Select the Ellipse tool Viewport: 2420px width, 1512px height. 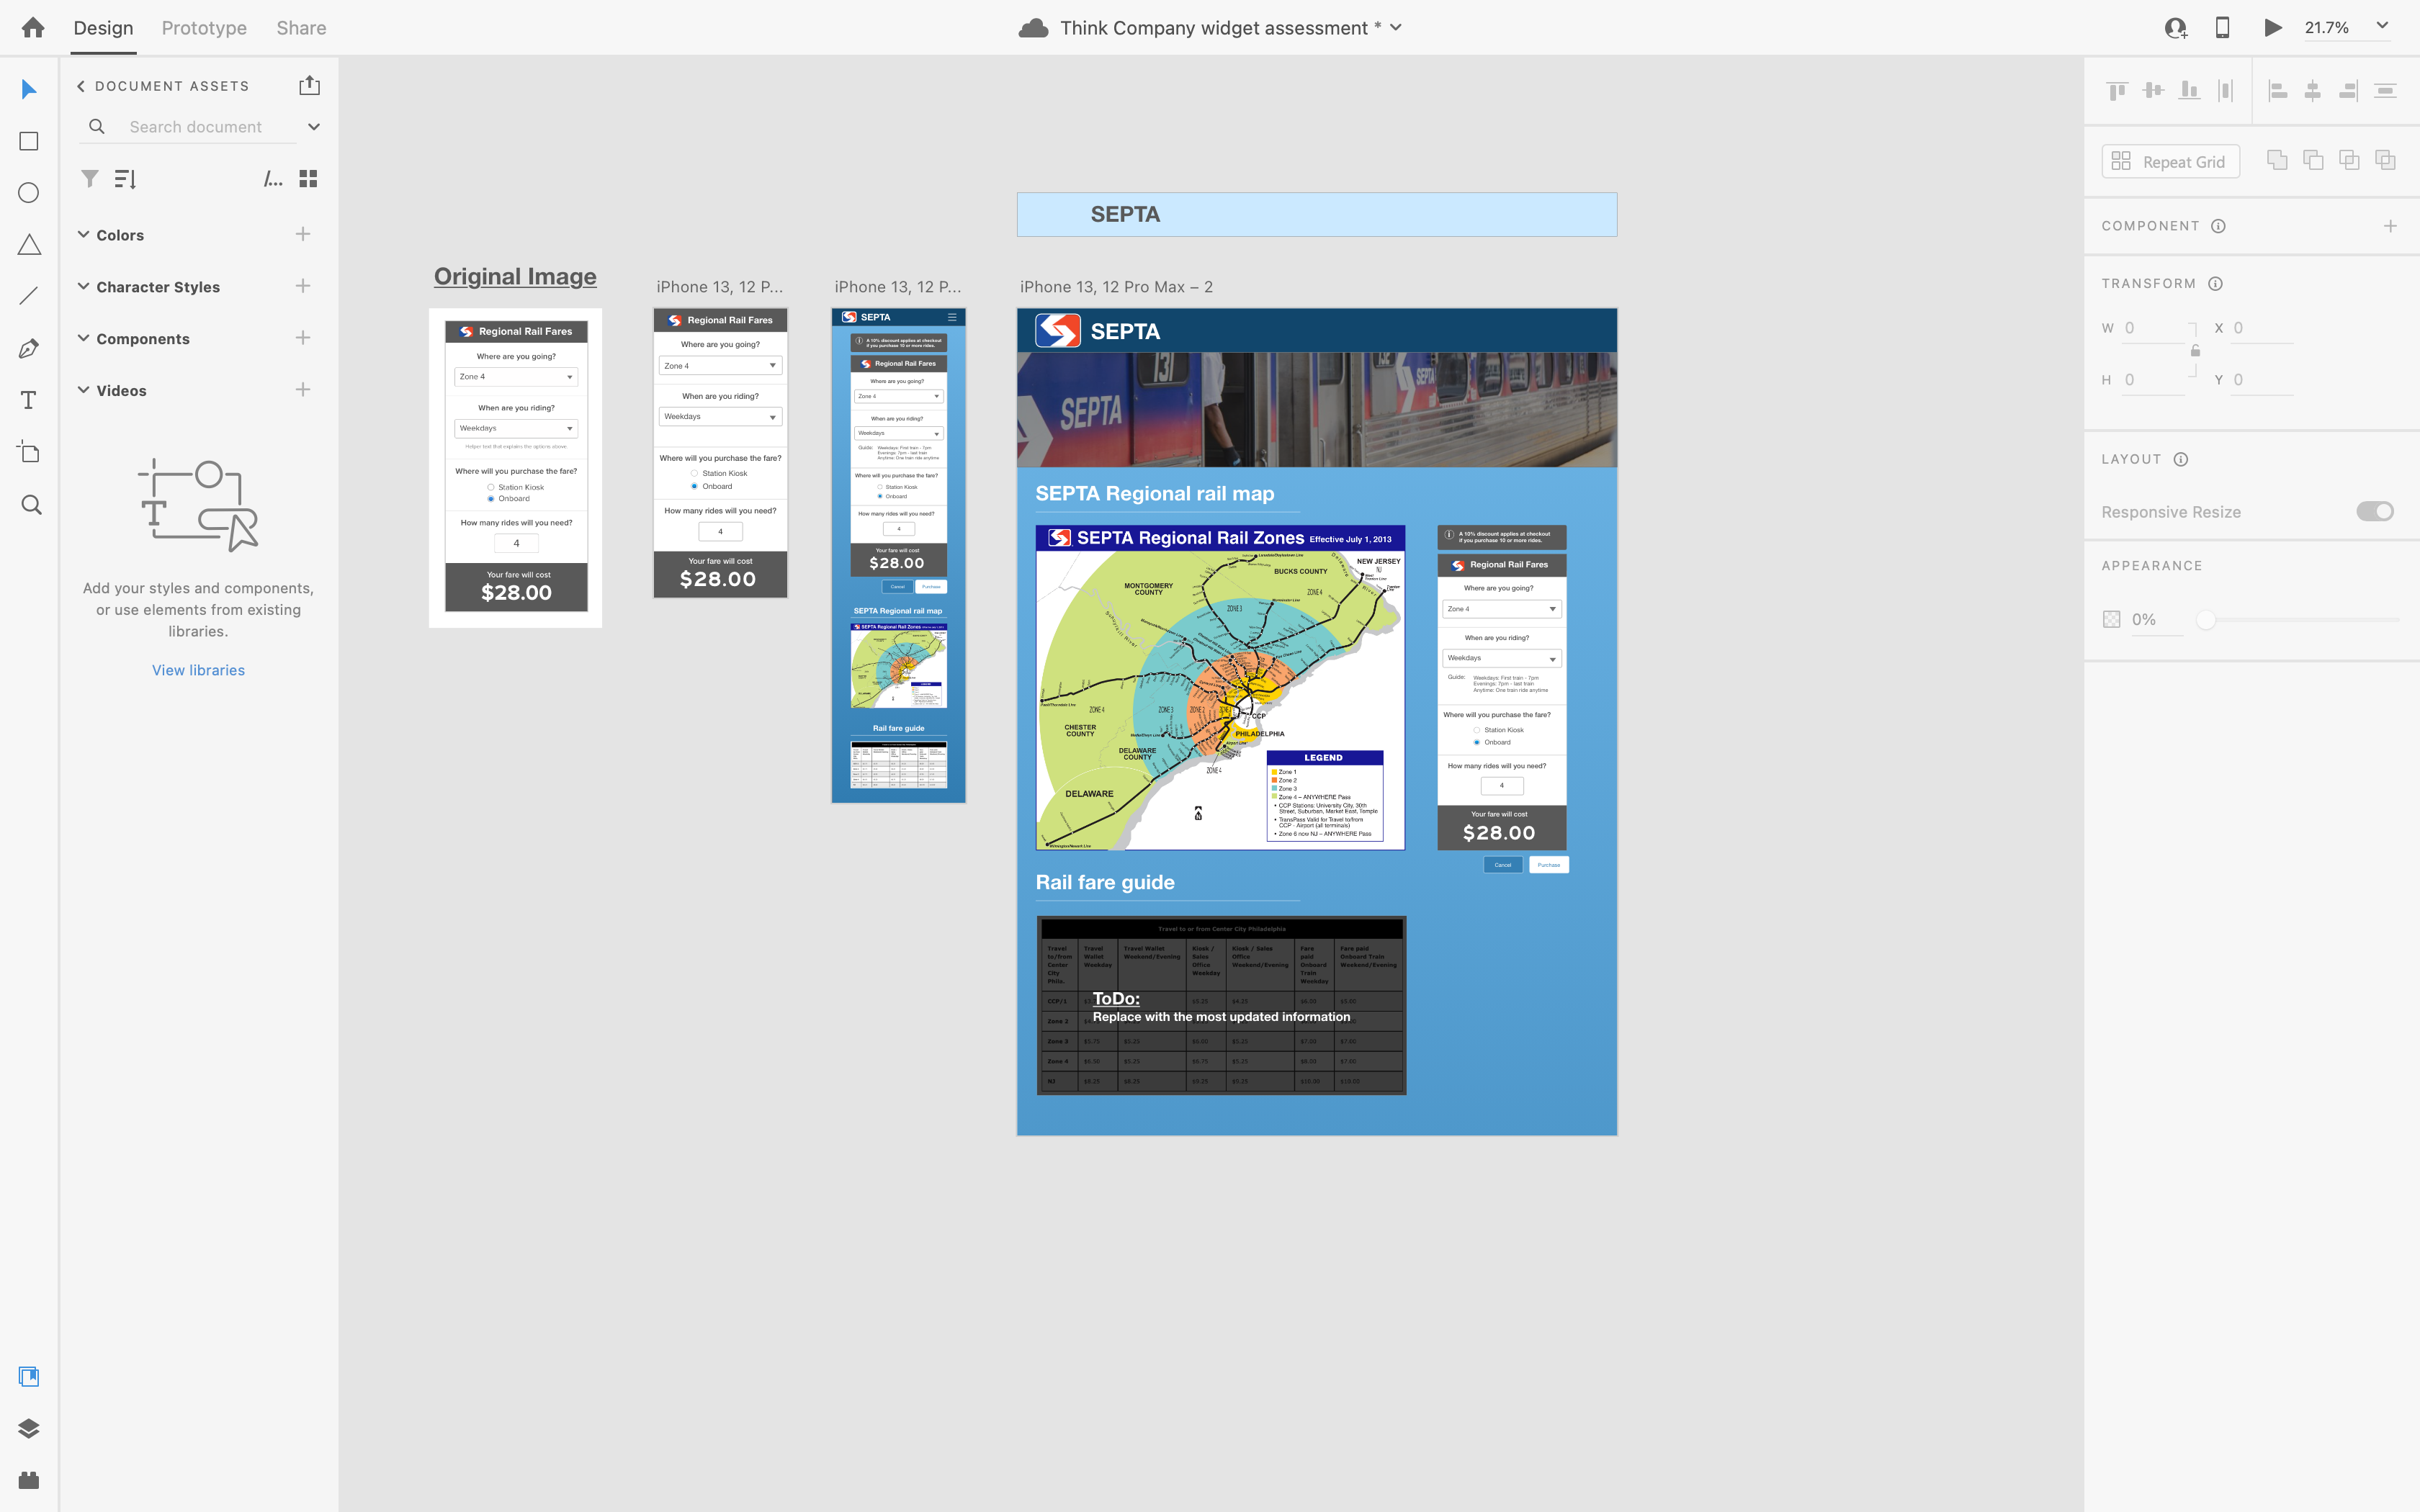coord(28,193)
